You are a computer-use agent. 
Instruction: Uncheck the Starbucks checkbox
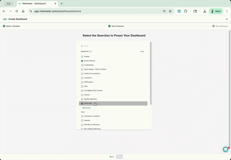pos(82,104)
